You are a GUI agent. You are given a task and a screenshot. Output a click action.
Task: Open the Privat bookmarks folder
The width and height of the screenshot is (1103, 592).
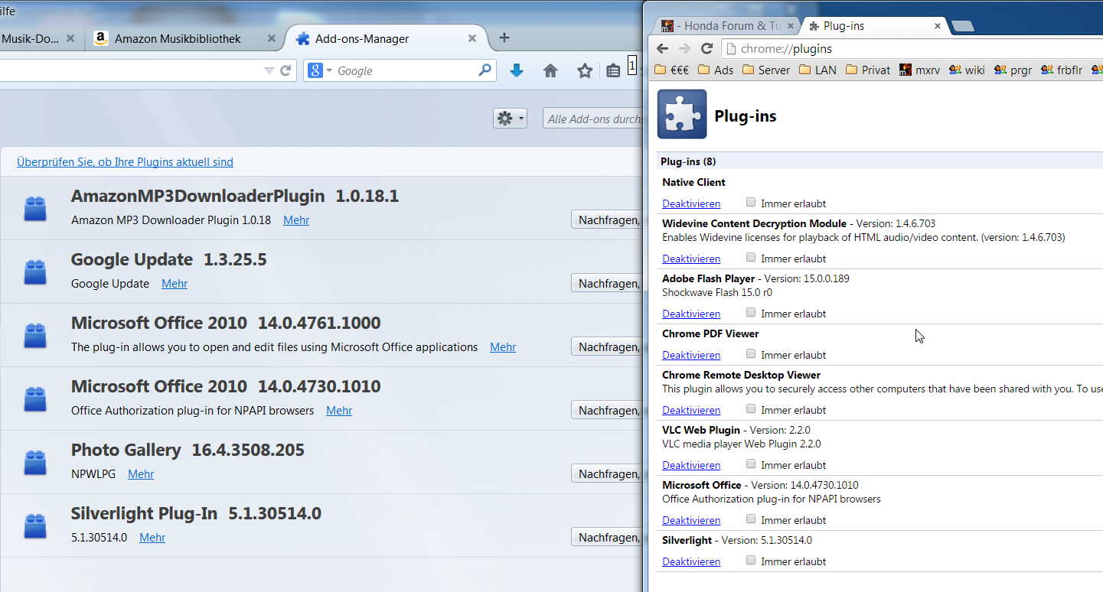tap(868, 70)
